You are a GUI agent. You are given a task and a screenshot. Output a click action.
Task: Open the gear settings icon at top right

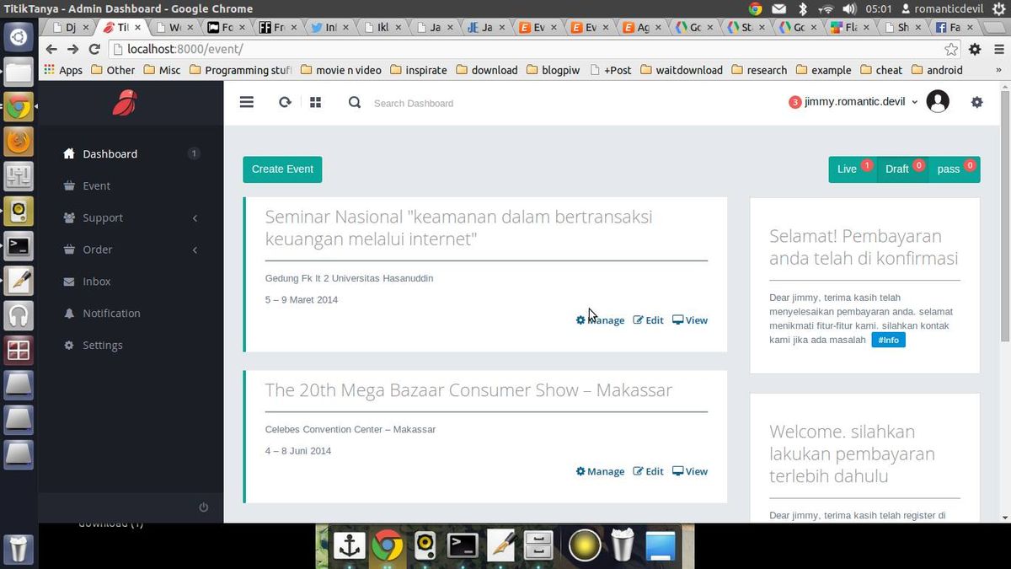click(x=976, y=102)
